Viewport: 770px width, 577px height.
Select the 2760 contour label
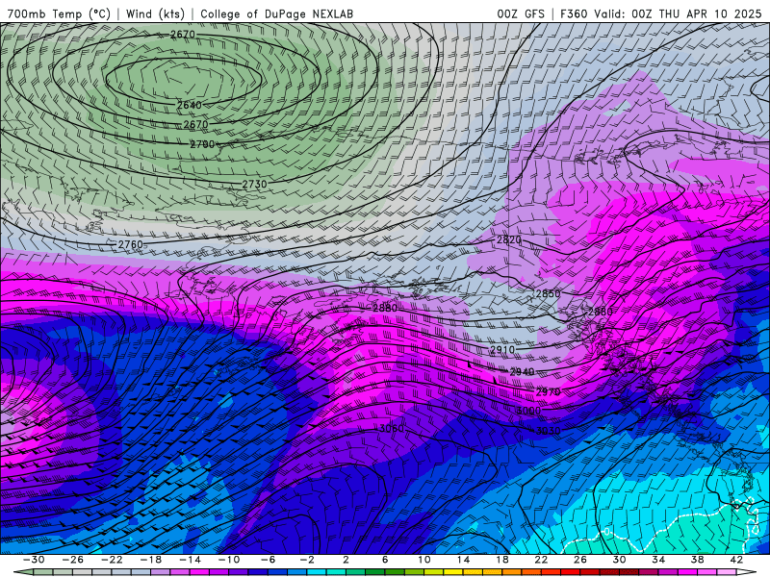[130, 244]
